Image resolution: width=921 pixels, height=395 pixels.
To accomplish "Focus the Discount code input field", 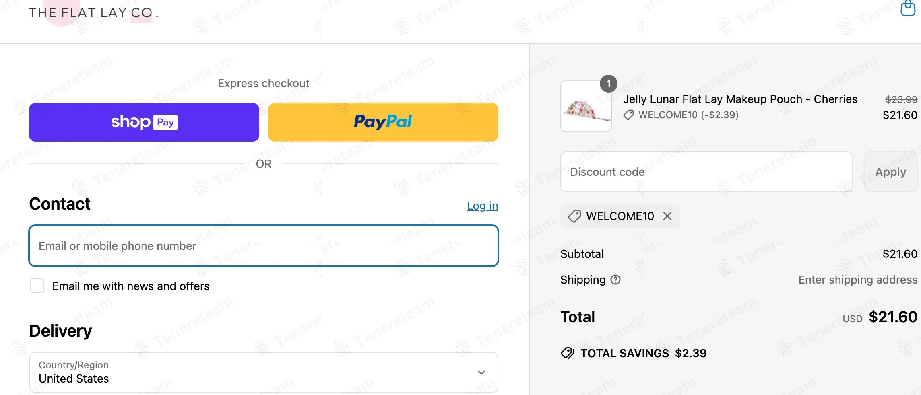I will coord(706,172).
